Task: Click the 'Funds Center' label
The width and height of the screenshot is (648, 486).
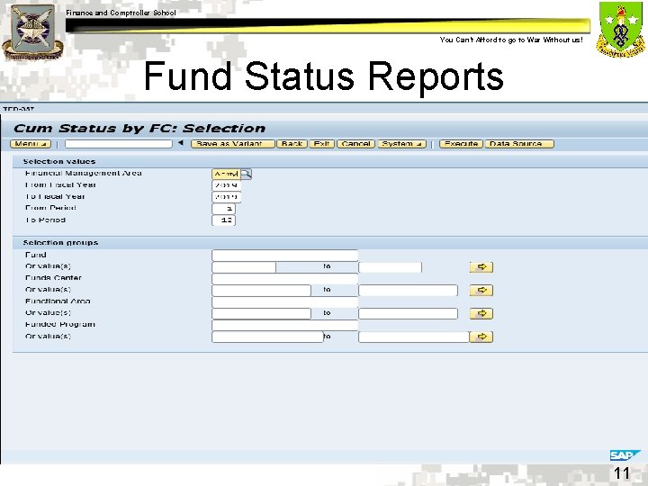Action: (53, 278)
